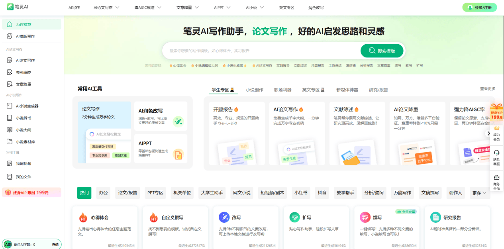Open 我的文件 icon in sidebar

click(10, 176)
